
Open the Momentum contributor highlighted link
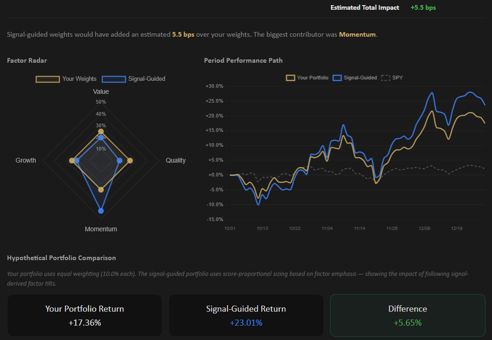pos(357,34)
